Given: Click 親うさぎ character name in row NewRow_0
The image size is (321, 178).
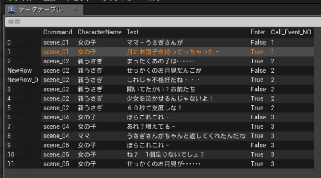Looking at the screenshot, I should (90, 80).
